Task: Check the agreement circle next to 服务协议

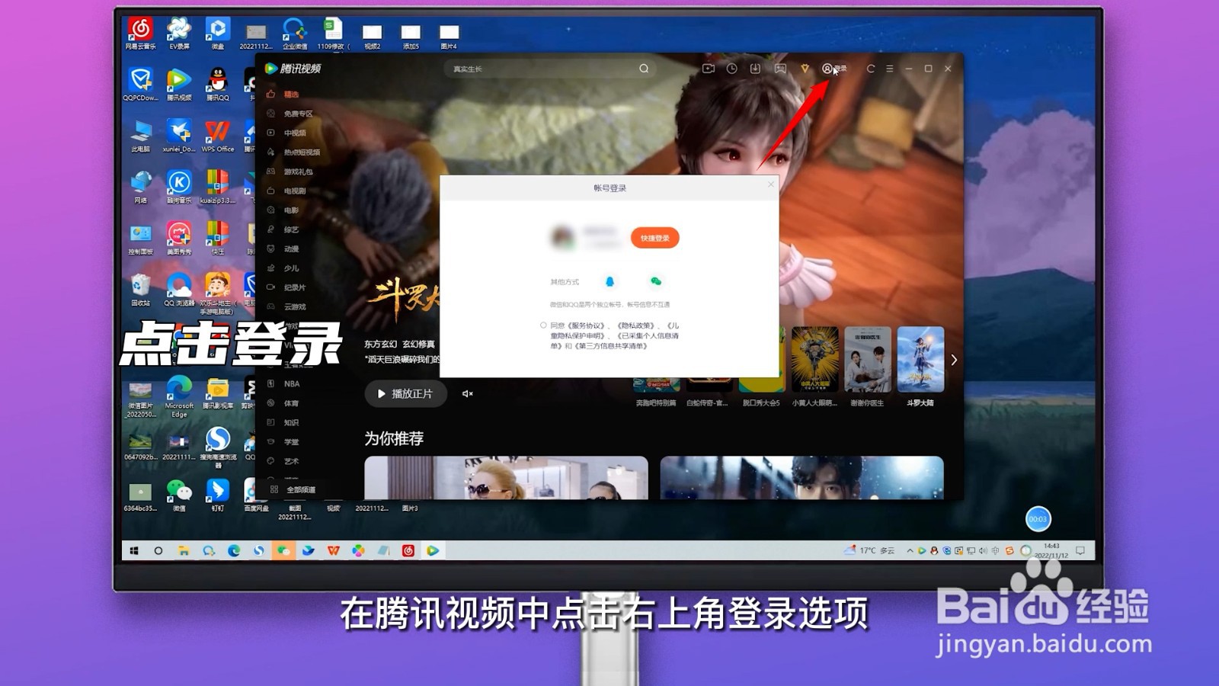Action: click(x=543, y=325)
